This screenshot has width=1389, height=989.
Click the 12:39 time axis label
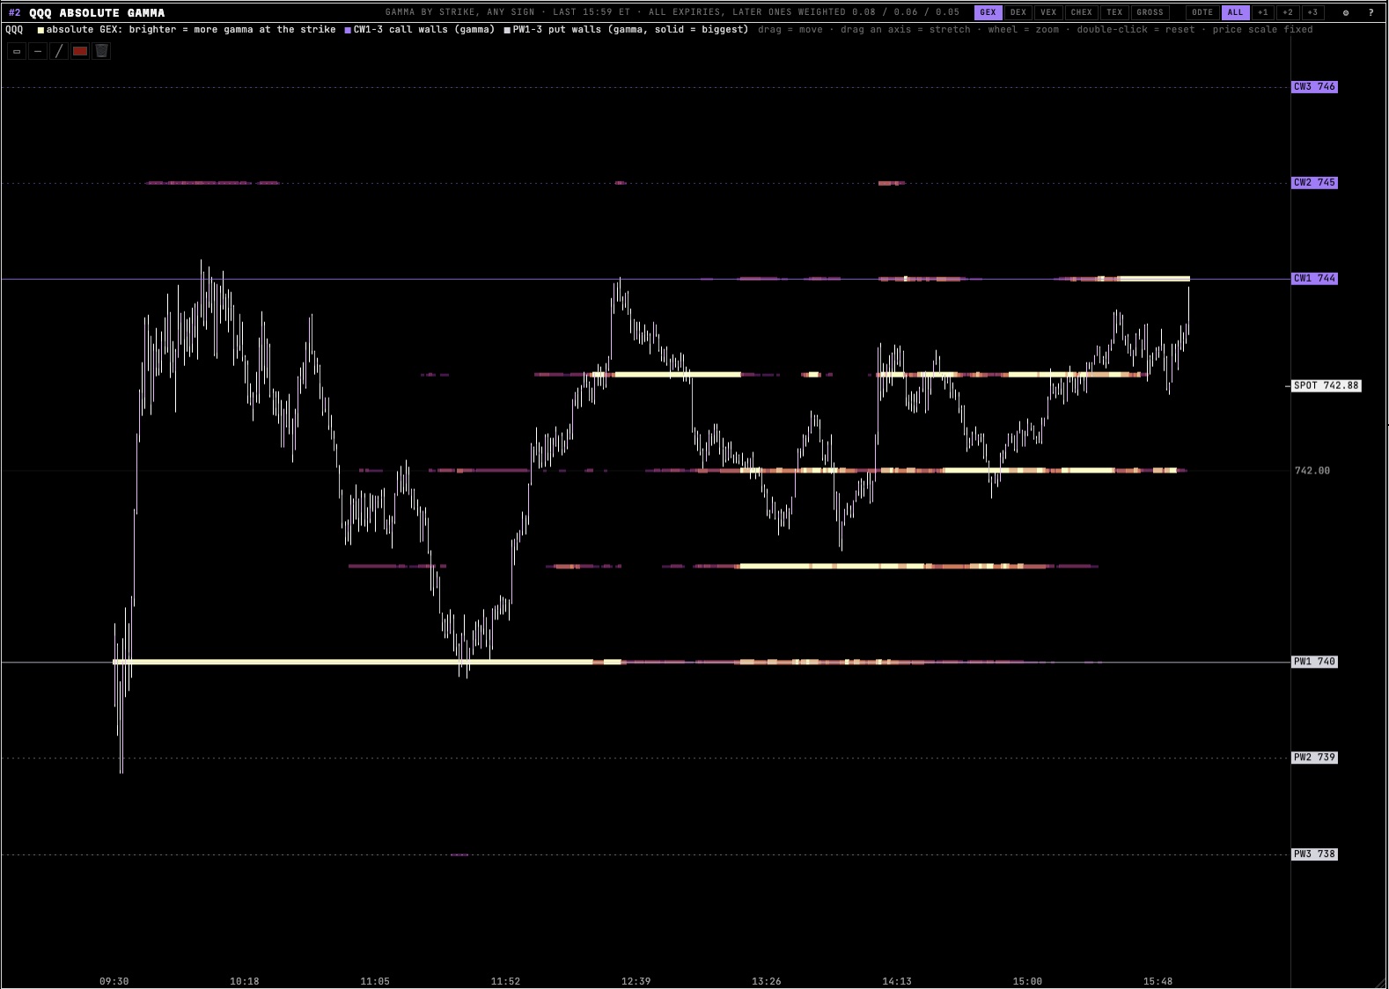click(x=636, y=981)
